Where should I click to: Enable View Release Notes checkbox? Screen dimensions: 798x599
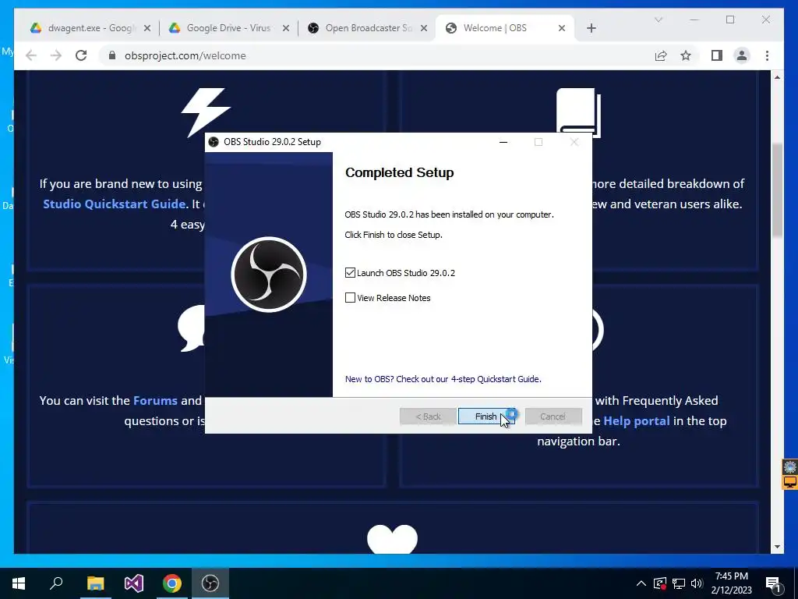coord(350,298)
